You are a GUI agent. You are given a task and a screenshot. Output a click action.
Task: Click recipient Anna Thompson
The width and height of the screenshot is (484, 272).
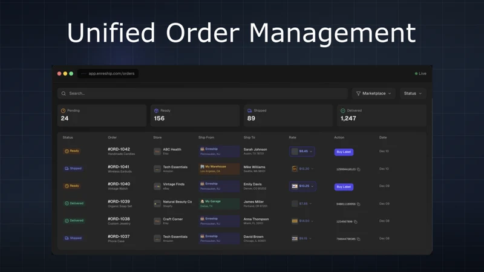point(256,219)
